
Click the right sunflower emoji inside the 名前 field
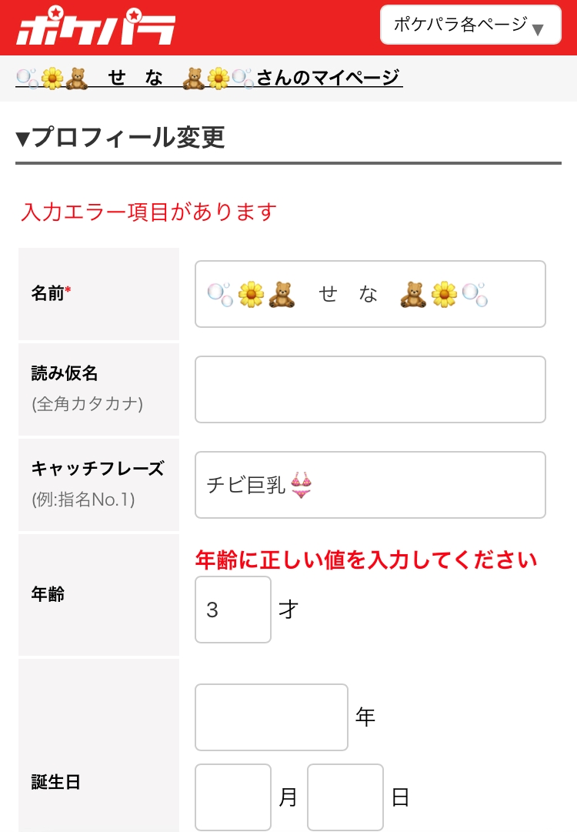[x=444, y=294]
